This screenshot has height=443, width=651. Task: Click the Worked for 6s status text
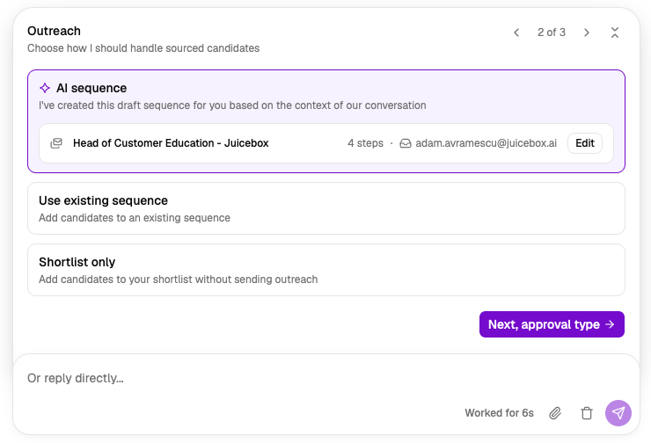pyautogui.click(x=499, y=413)
